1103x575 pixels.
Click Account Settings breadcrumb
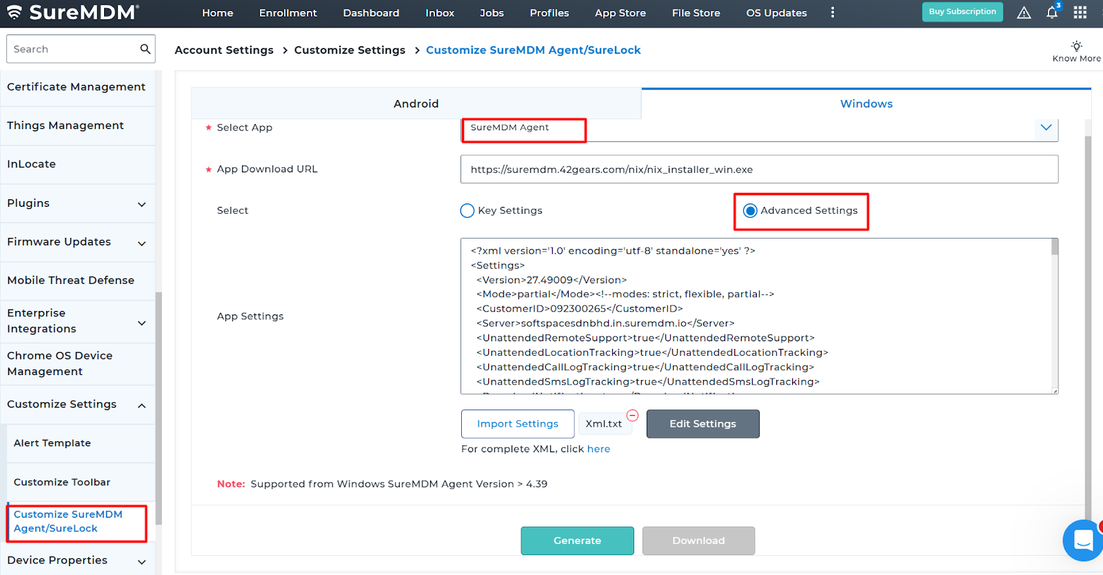(x=224, y=50)
